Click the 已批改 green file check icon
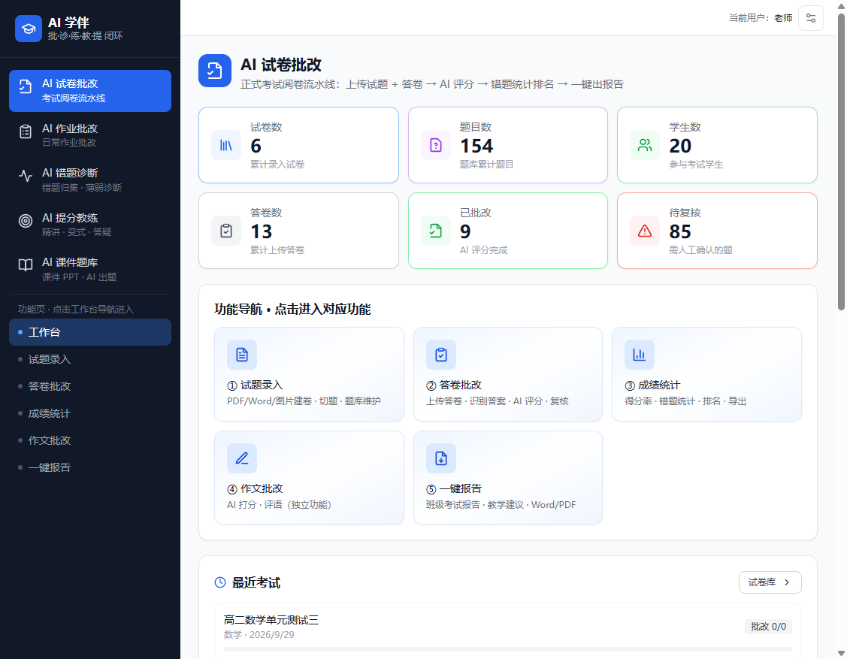 pos(436,231)
